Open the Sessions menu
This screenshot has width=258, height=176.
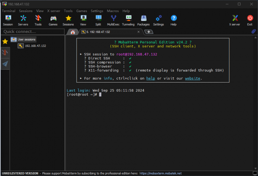26,11
